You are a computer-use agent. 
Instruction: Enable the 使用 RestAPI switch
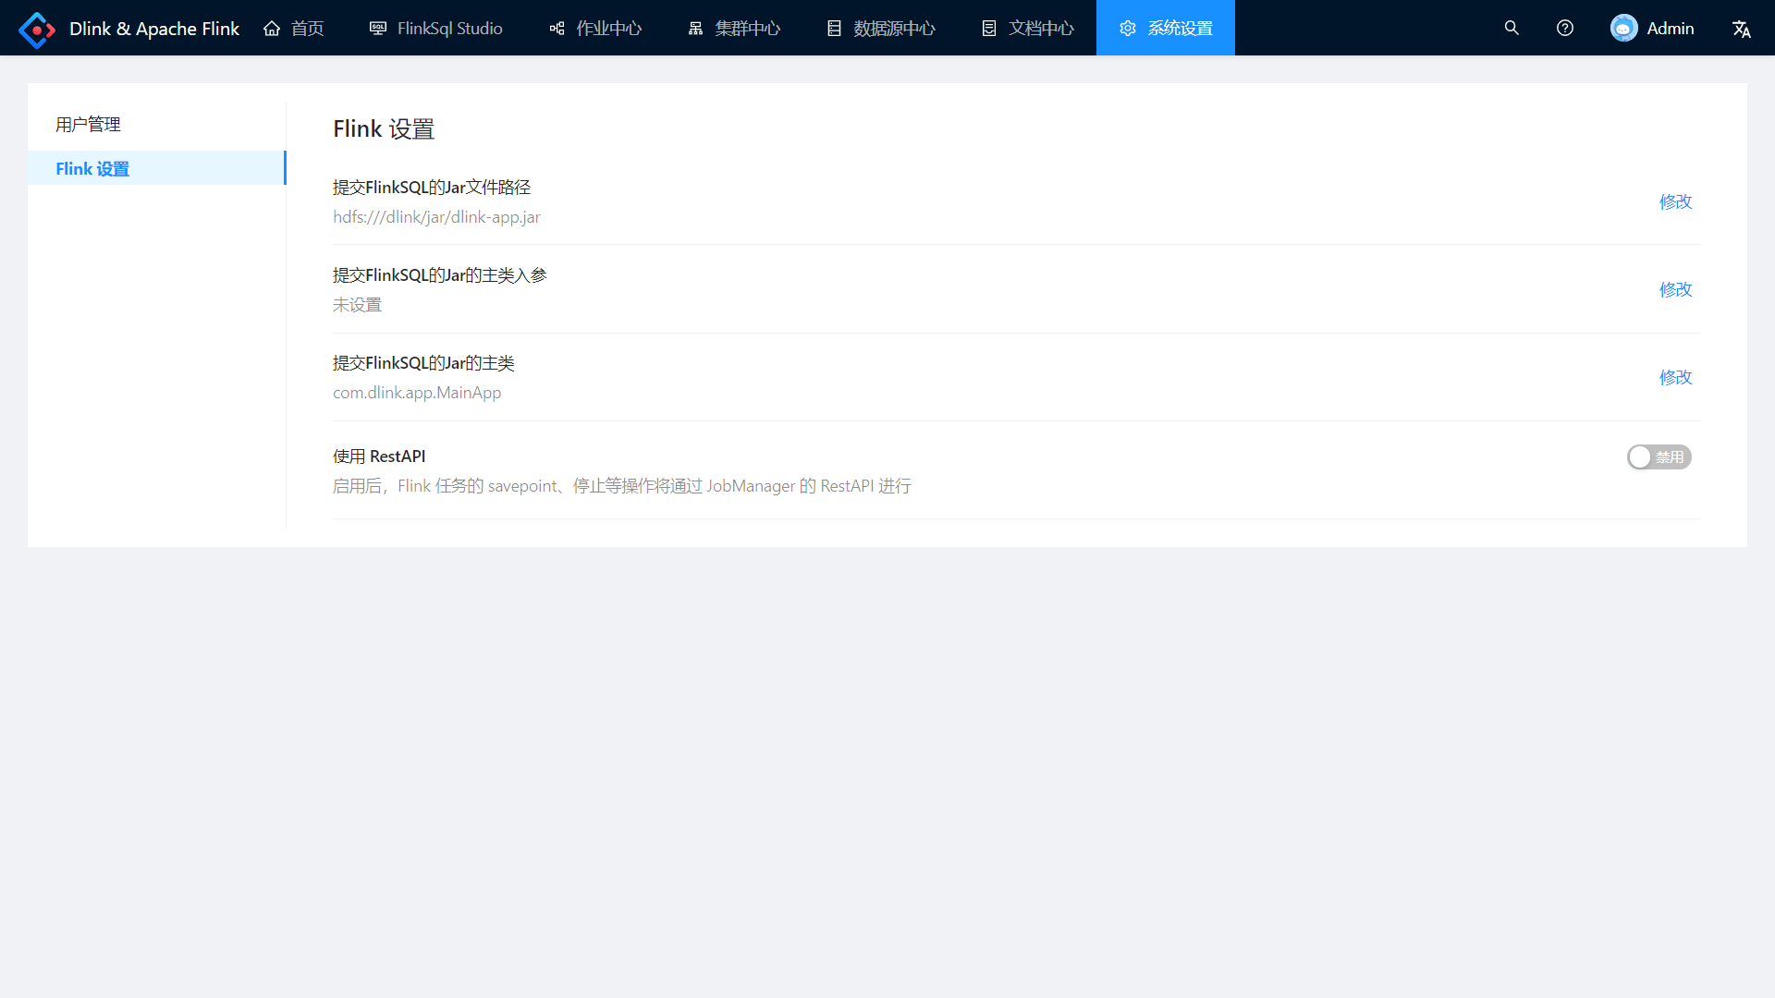point(1659,457)
